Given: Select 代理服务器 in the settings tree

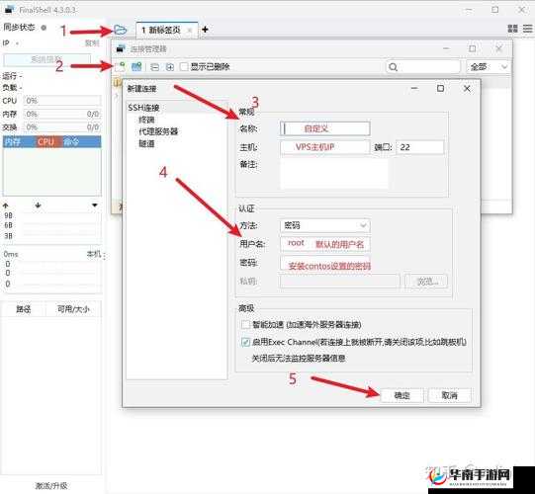Looking at the screenshot, I should point(158,131).
